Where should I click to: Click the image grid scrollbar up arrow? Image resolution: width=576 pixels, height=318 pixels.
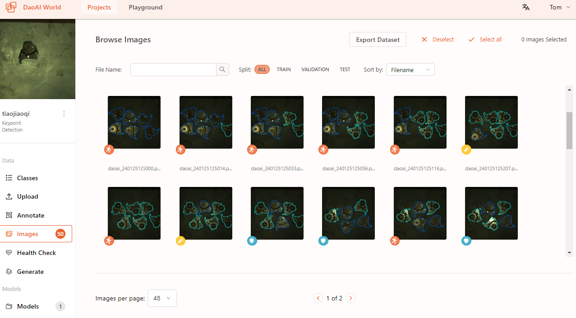point(569,89)
